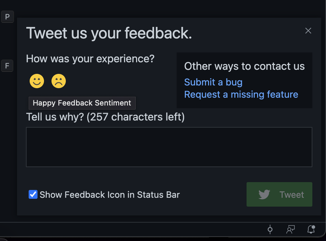Click the feedback smiley icon in the status bar
This screenshot has width=326, height=241.
[x=290, y=230]
